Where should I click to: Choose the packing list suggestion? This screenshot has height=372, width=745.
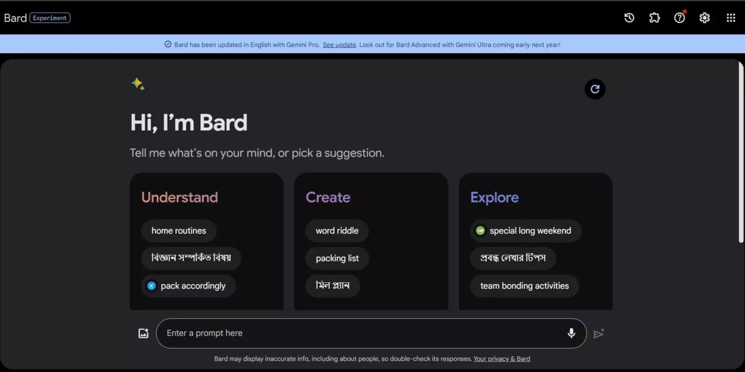coord(337,258)
